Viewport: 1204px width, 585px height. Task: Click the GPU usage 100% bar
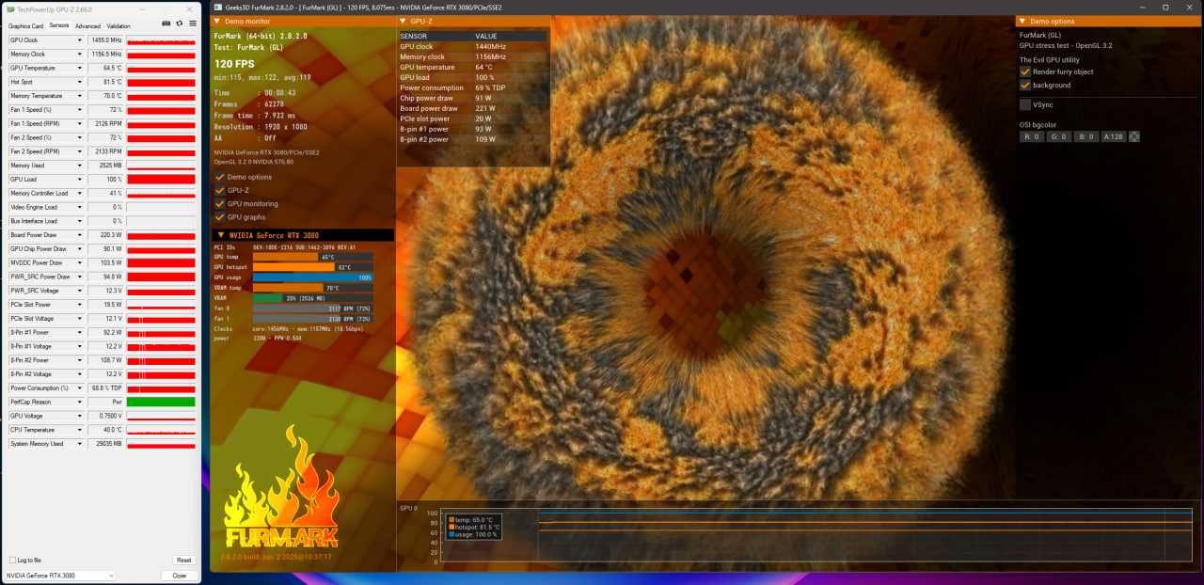click(312, 277)
